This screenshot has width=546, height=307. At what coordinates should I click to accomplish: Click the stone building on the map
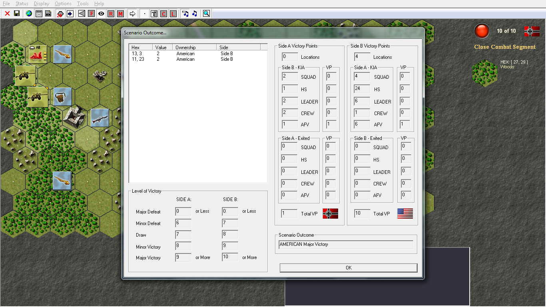pyautogui.click(x=75, y=118)
